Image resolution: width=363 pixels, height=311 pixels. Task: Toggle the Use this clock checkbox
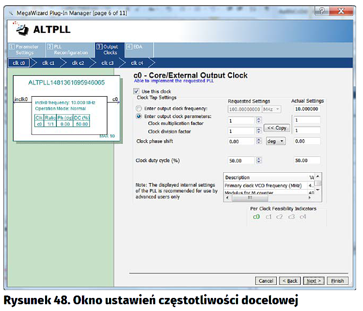pos(136,91)
